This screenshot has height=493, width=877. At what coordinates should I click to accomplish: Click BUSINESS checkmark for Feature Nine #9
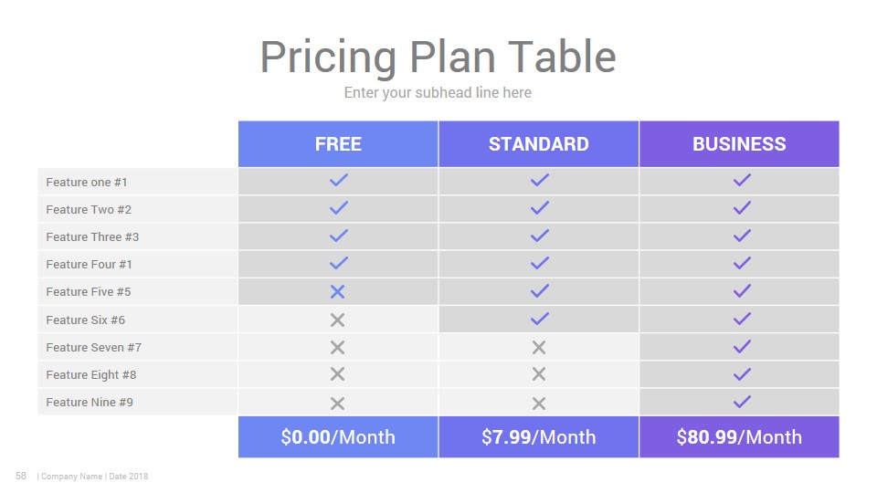tap(742, 402)
